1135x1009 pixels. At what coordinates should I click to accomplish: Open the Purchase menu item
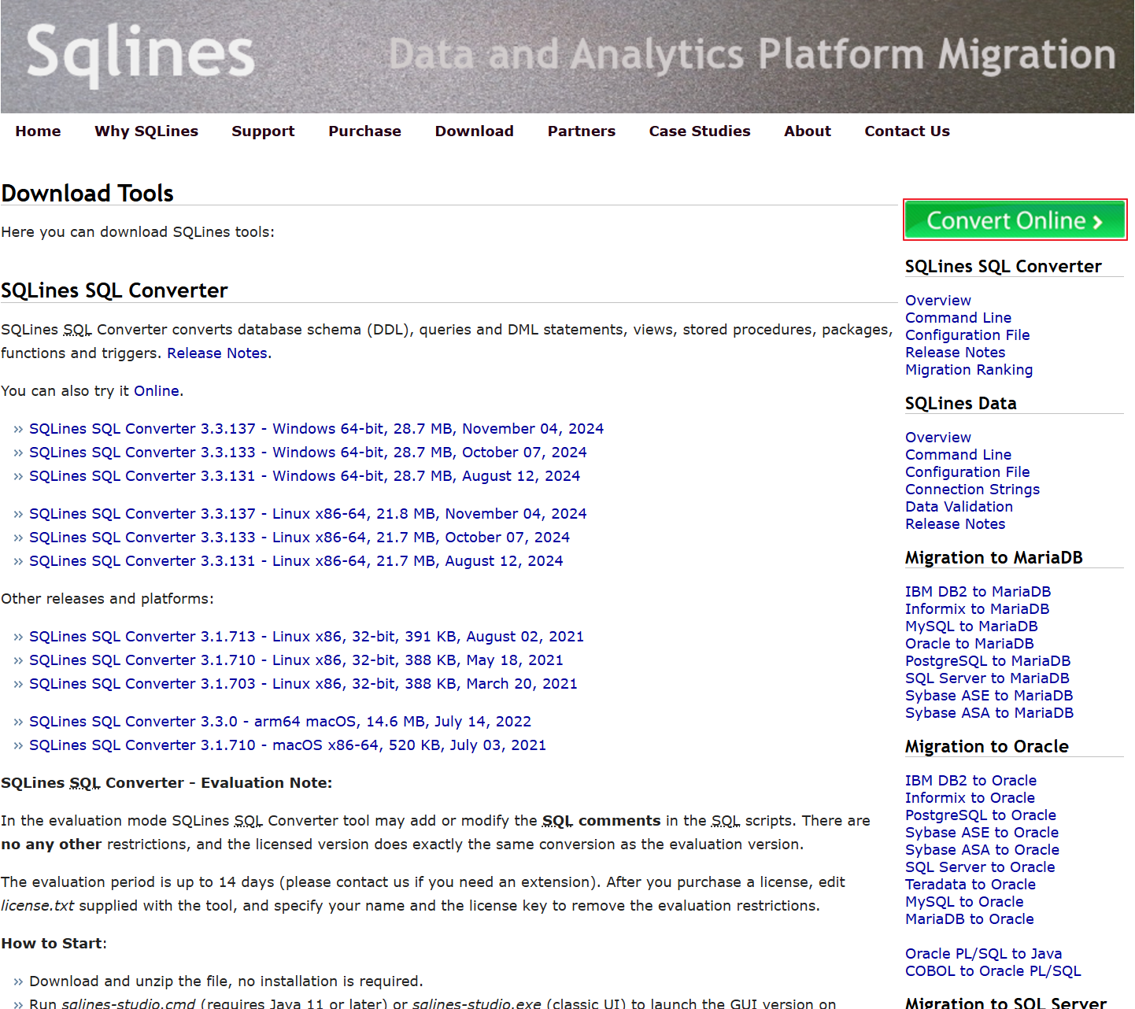point(365,131)
